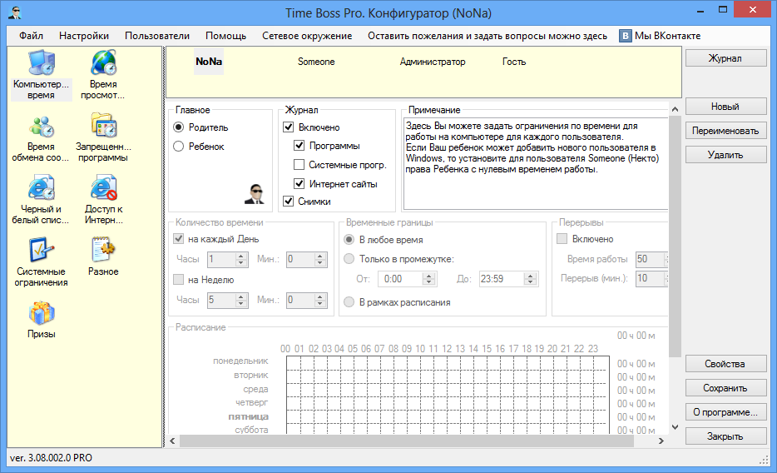
Task: Click the horizontal scrollbar thumb
Action: pyautogui.click(x=406, y=441)
